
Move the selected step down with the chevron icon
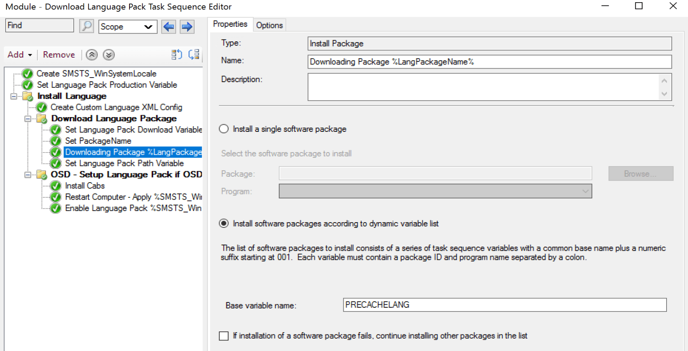click(x=108, y=55)
